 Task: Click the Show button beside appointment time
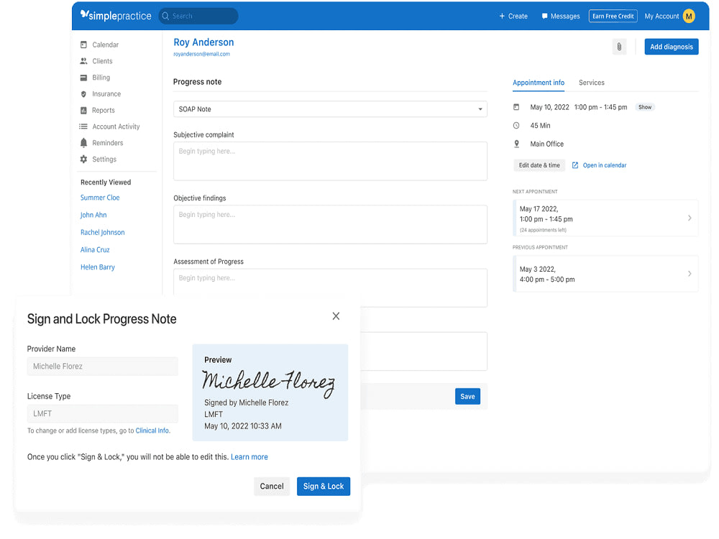coord(645,107)
